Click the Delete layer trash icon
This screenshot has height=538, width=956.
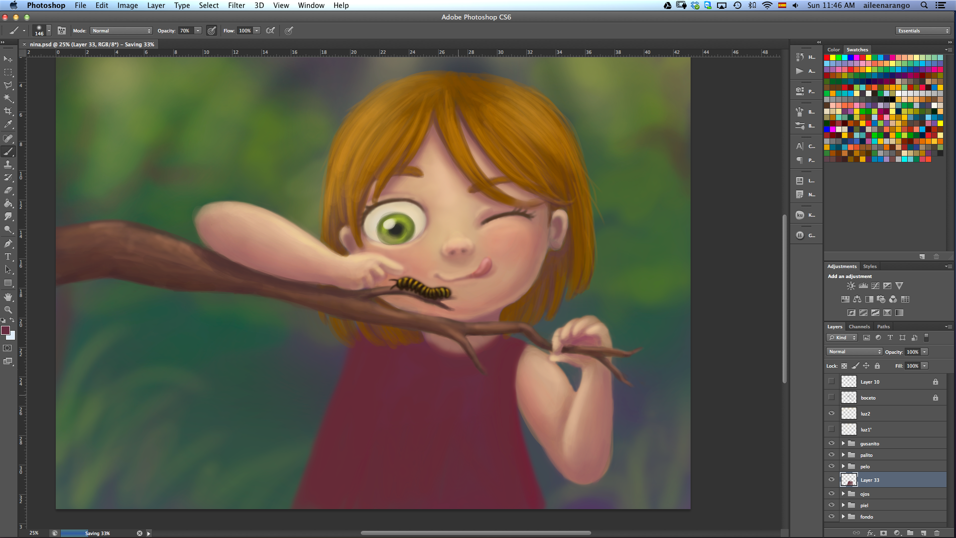(937, 533)
